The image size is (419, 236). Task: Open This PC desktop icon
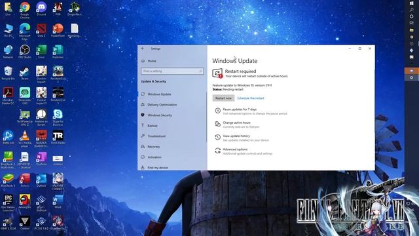tap(8, 30)
